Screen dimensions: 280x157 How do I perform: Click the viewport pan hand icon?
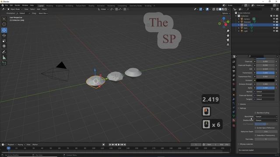click(228, 35)
